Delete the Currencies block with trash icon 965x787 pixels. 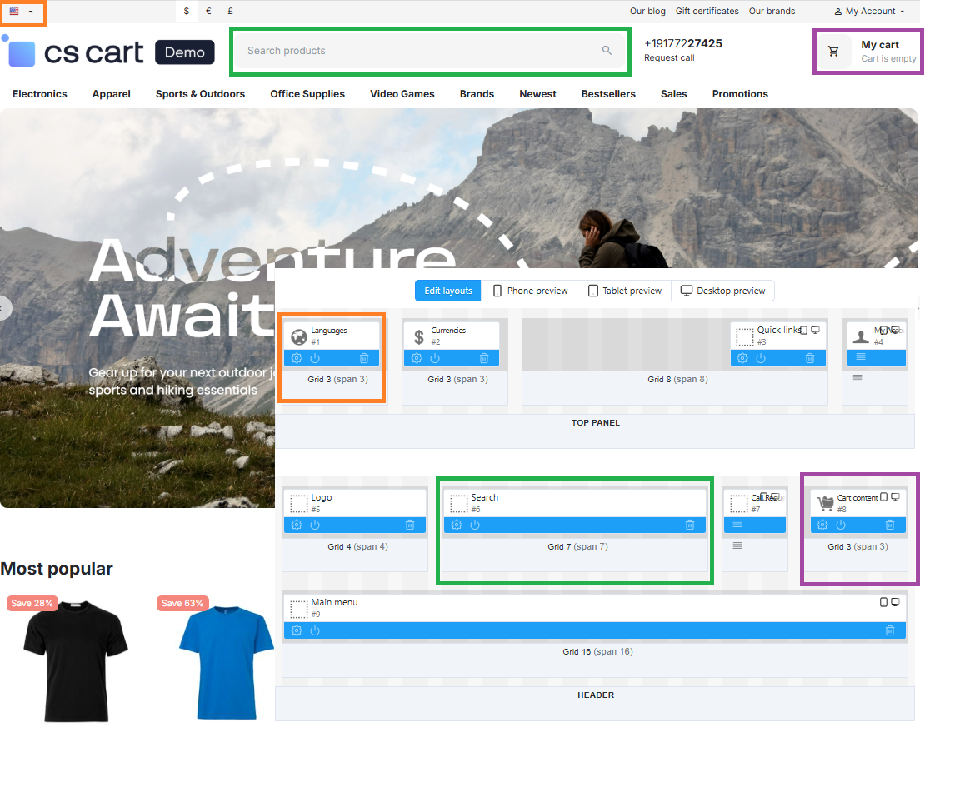coord(484,358)
